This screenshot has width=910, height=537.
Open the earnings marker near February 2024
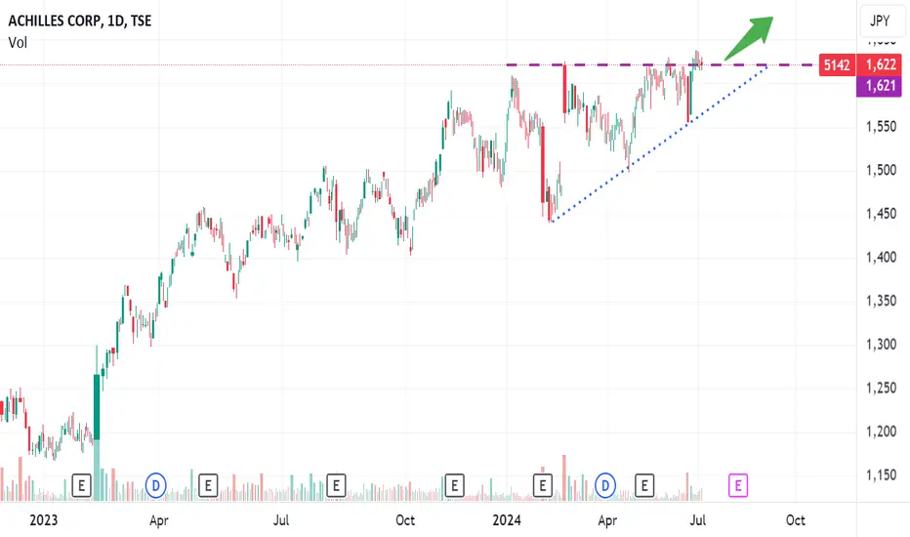click(542, 485)
